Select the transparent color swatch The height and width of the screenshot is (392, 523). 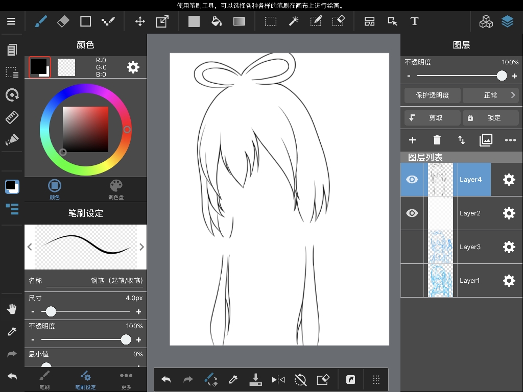[66, 67]
